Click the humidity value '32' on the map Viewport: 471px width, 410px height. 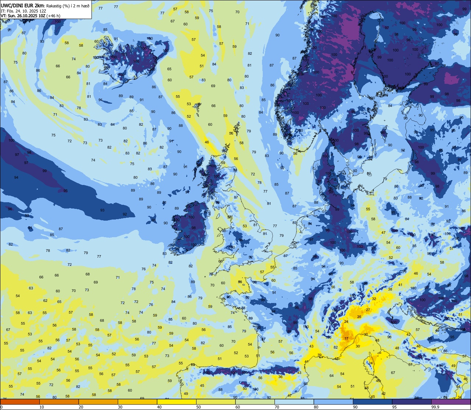(374, 299)
